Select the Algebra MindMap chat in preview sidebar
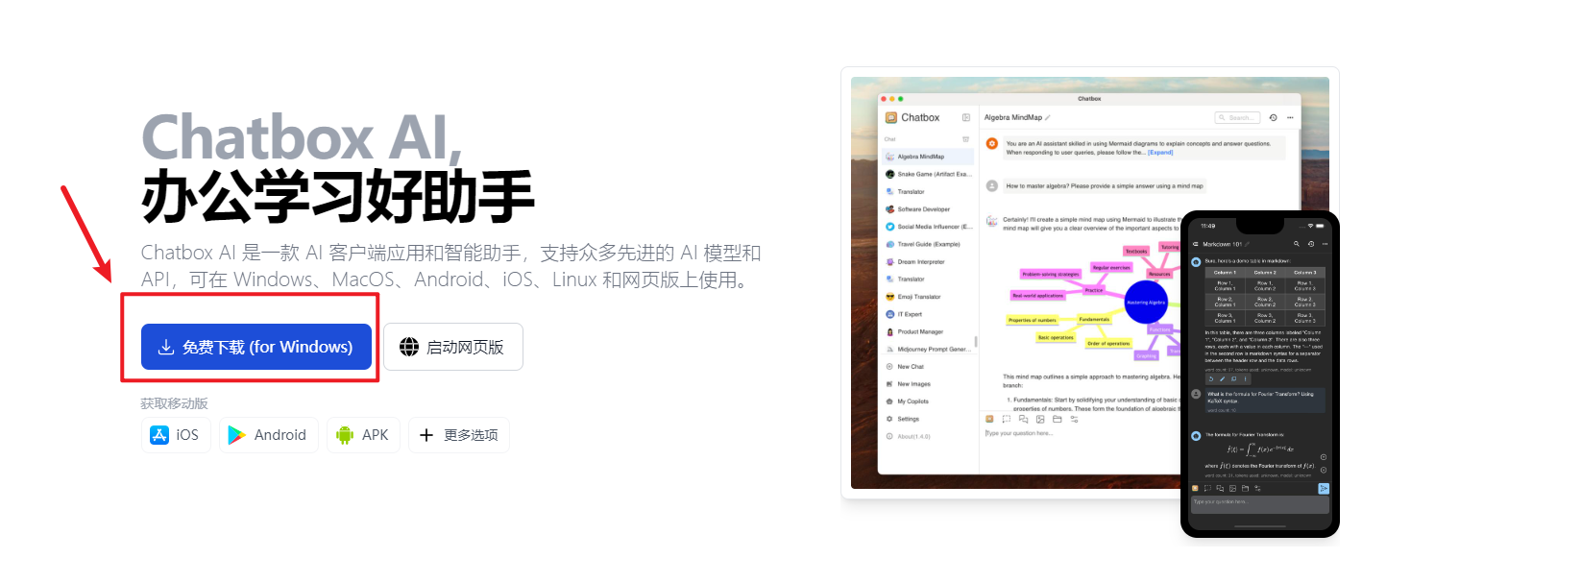This screenshot has height=583, width=1581. tap(929, 157)
